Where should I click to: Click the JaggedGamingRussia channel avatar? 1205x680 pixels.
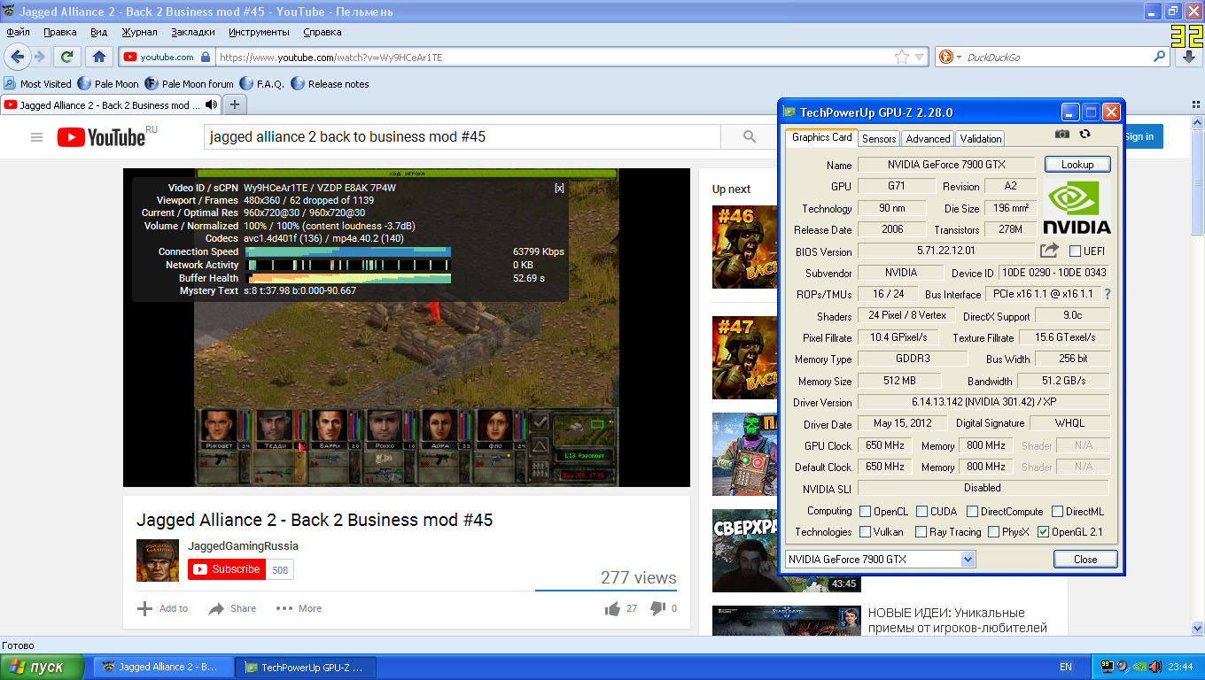pos(157,560)
